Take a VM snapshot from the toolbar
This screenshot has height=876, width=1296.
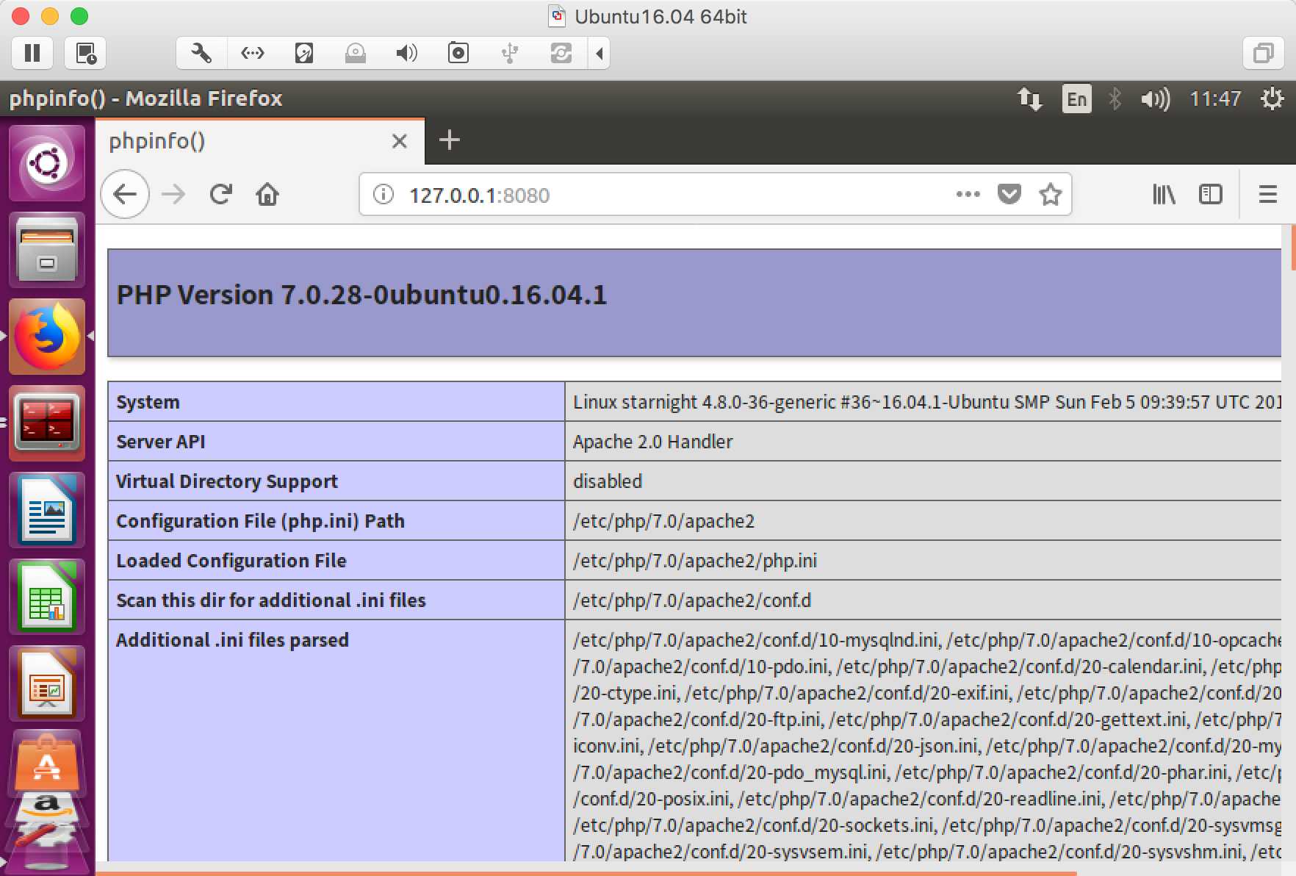coord(85,53)
